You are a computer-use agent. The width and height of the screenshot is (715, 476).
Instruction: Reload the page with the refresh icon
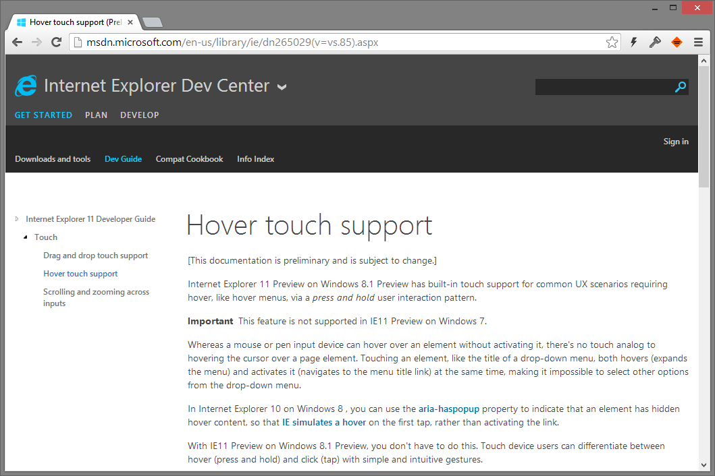click(57, 42)
